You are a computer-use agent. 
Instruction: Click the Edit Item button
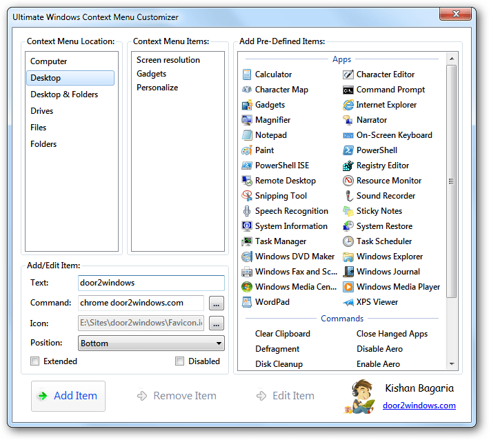[286, 396]
